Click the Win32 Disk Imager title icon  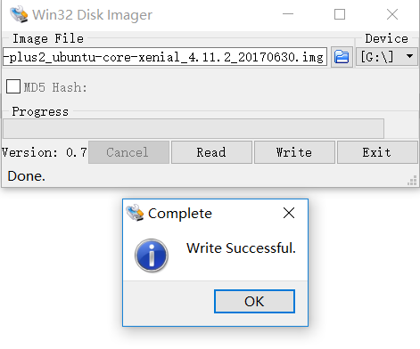click(x=19, y=14)
